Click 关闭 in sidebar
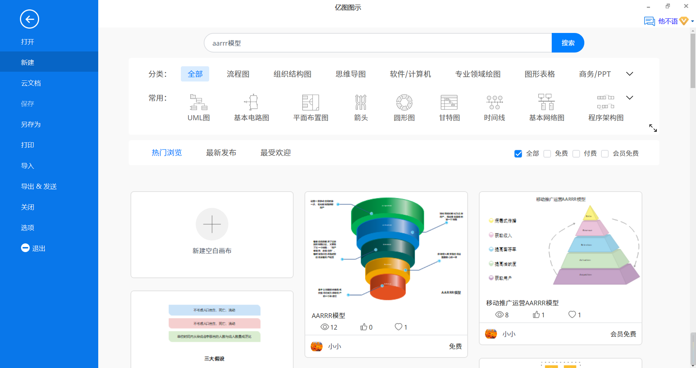 (49, 207)
